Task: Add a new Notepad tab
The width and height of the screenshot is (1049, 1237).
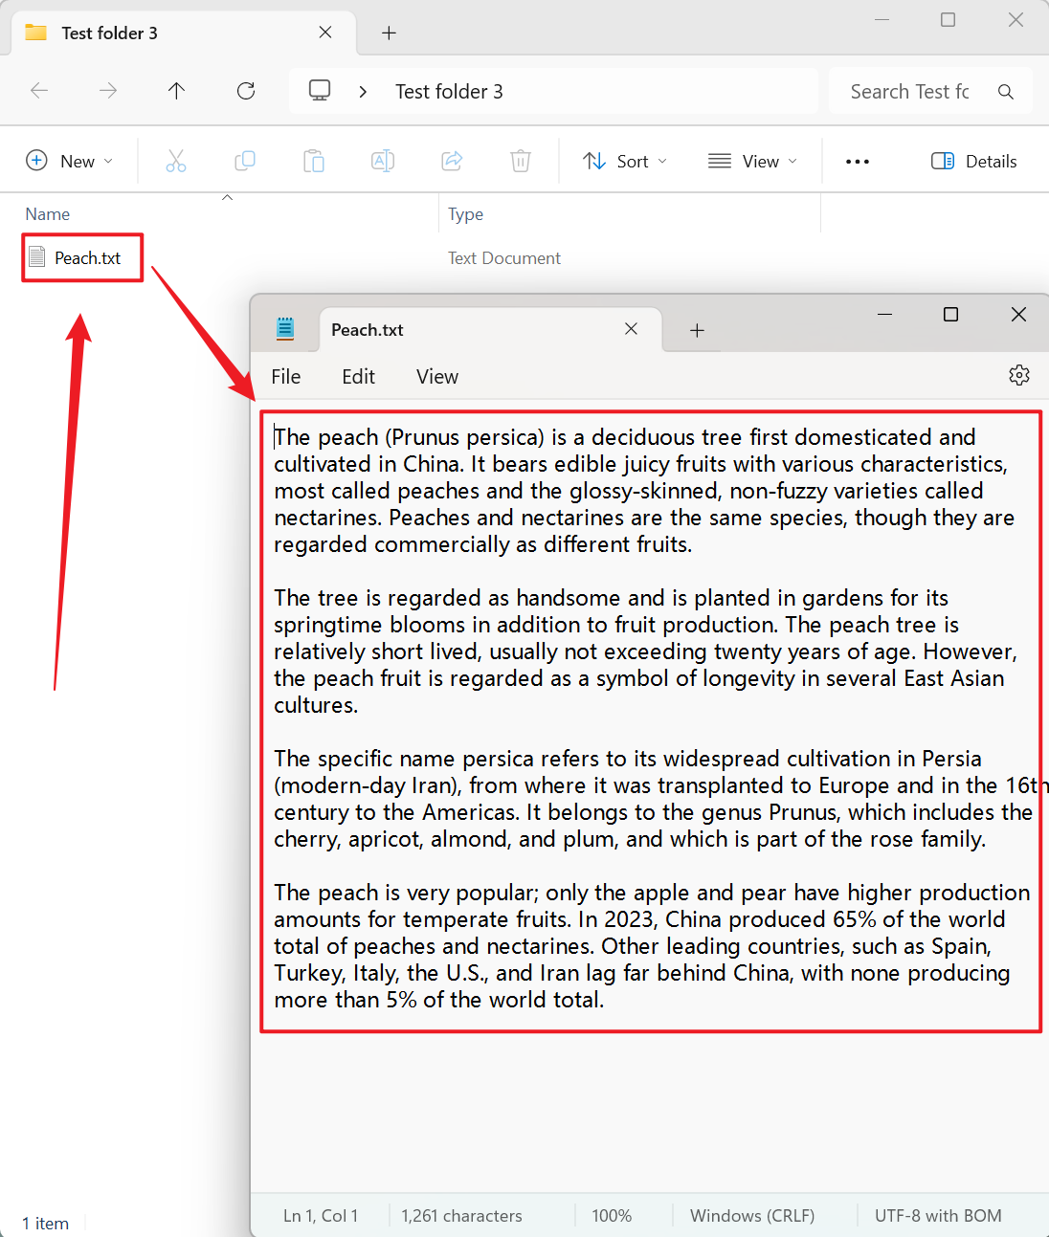Action: click(697, 330)
